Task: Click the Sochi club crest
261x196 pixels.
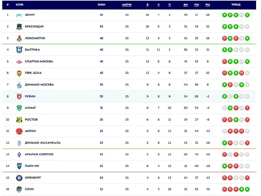Action: point(19,189)
